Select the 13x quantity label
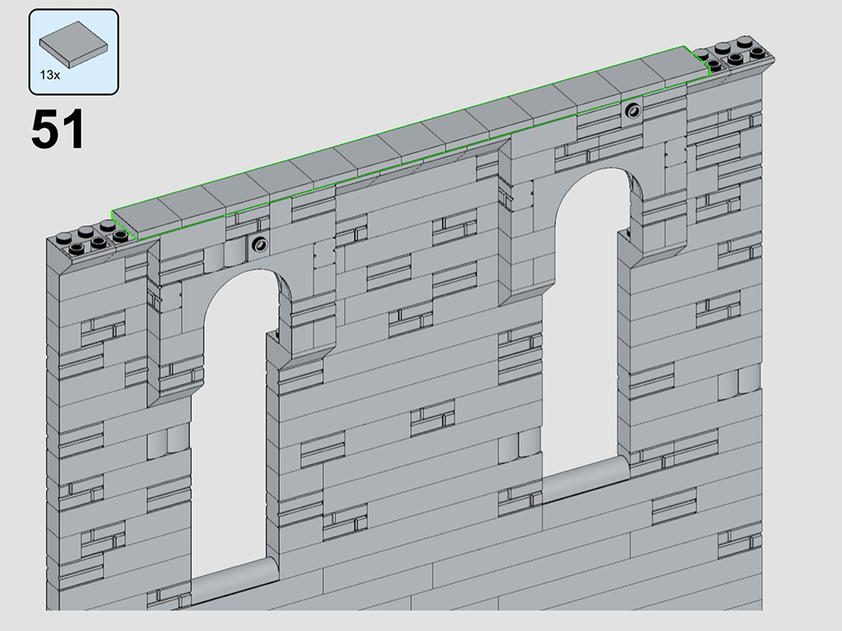The image size is (842, 631). (49, 75)
